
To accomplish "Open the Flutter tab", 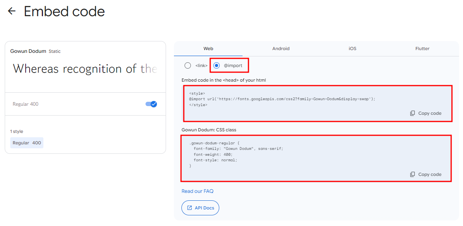I will [422, 49].
